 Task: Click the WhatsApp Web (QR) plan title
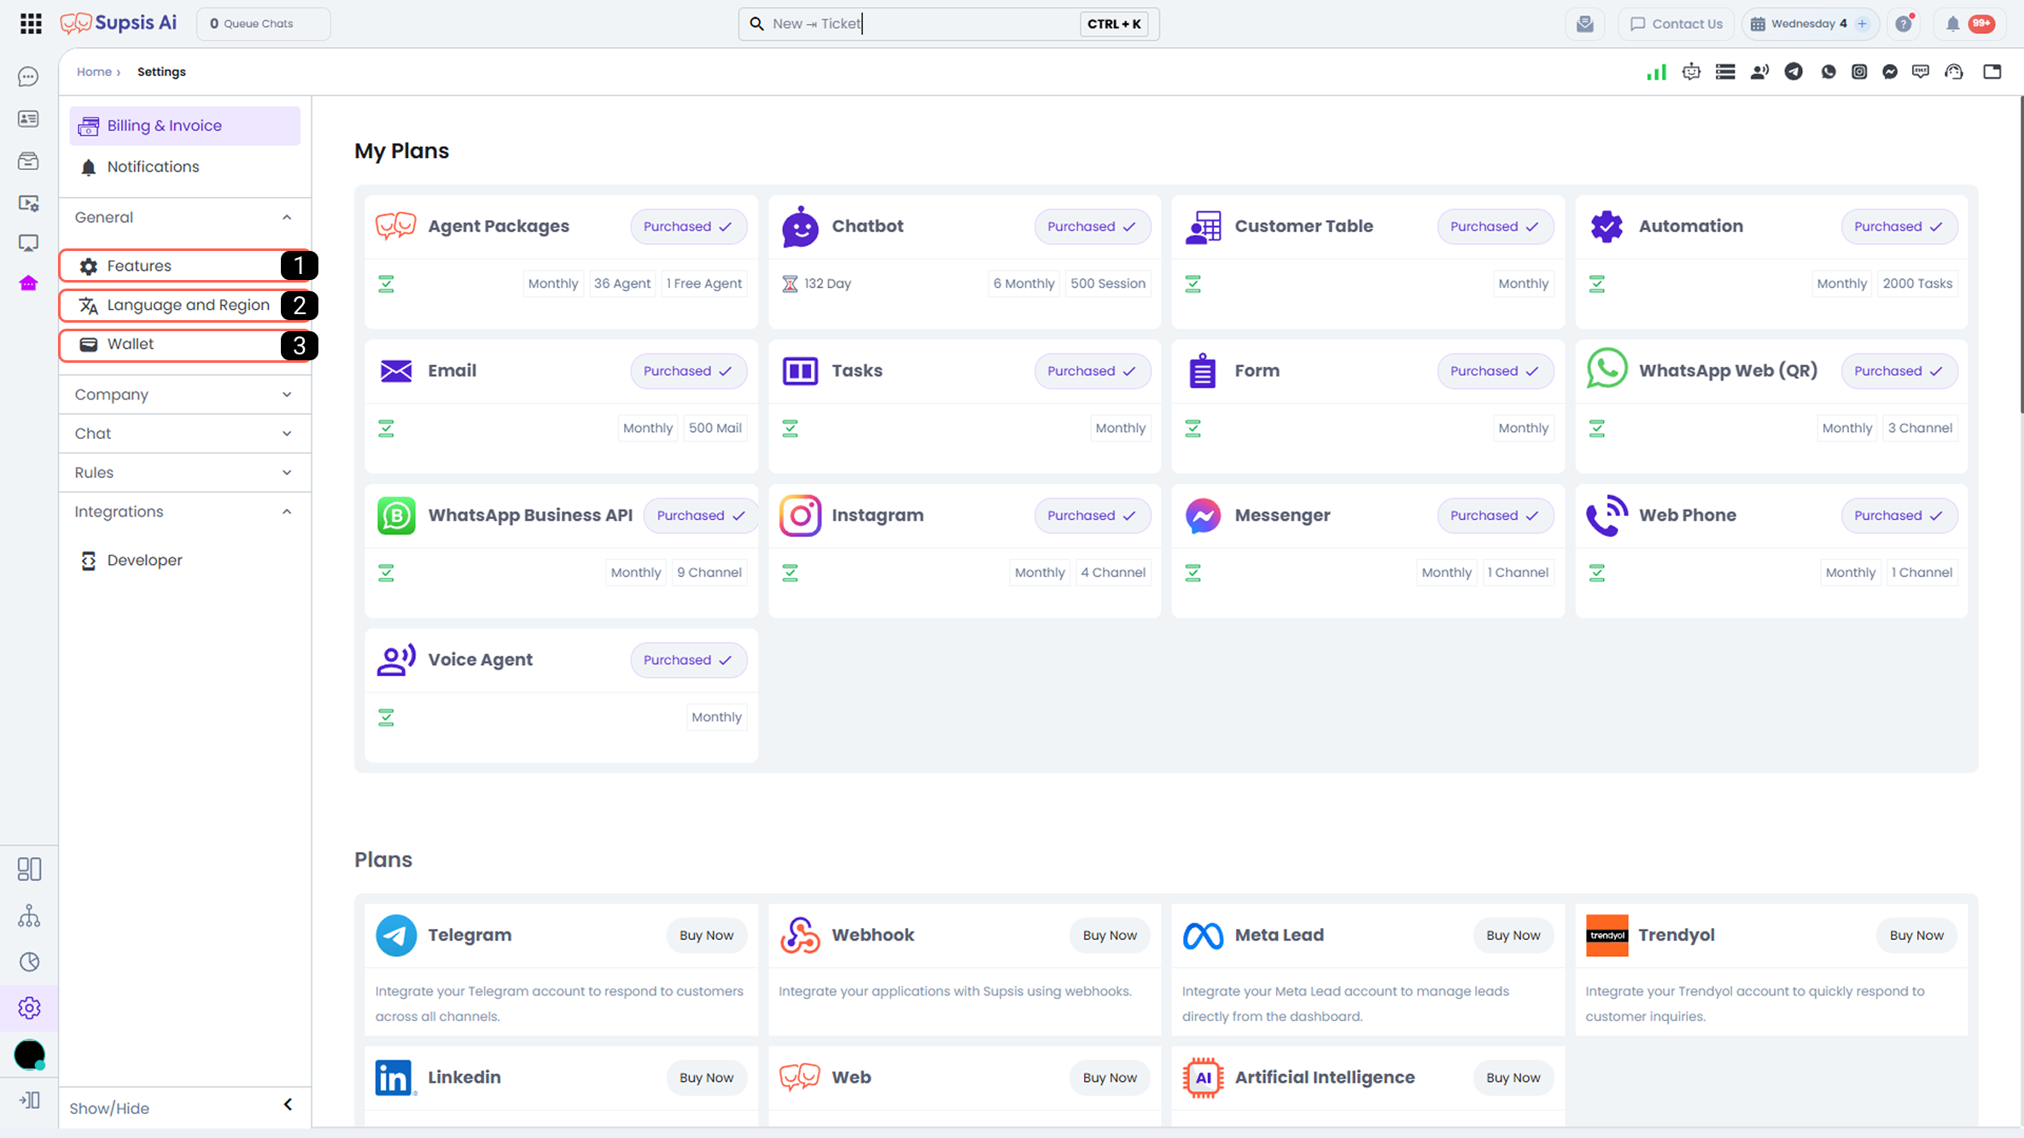(1728, 371)
